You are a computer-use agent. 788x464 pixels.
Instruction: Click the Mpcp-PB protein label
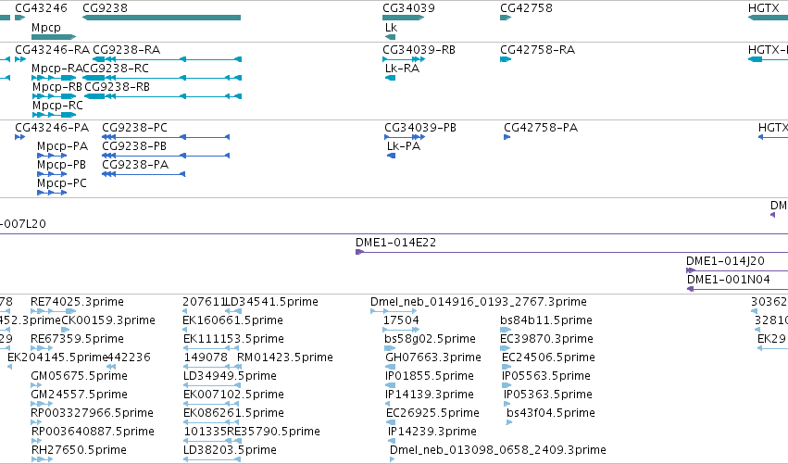coord(61,165)
